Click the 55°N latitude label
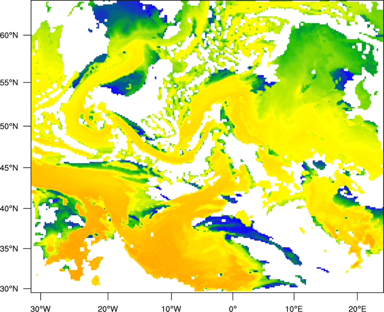Screen dimensions: 384x312 [x=9, y=82]
